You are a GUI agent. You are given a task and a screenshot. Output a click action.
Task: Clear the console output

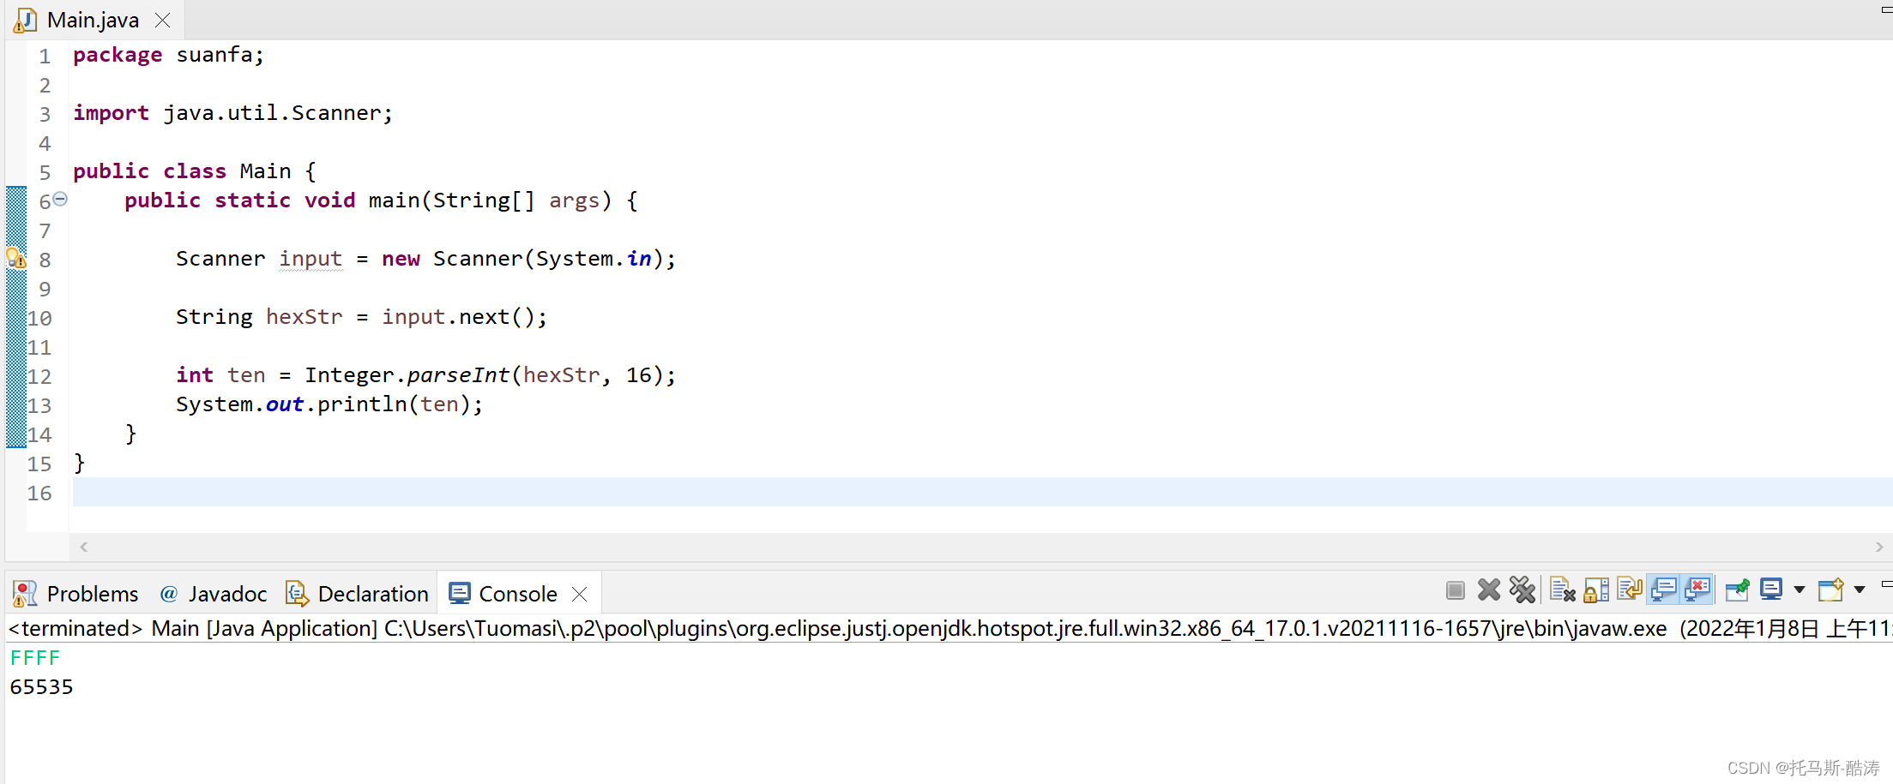1563,590
